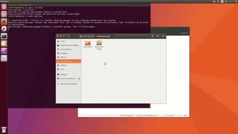This screenshot has height=134, width=238.
Task: Open Música in the sidebar
Action: point(68,57)
